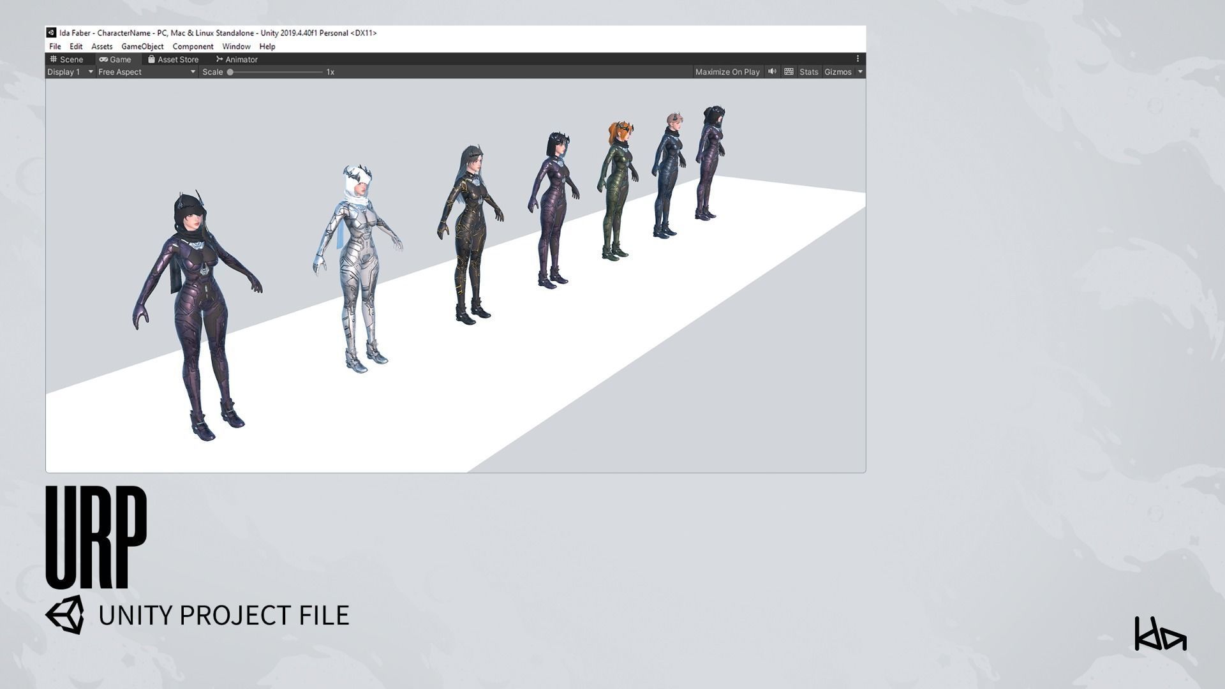The width and height of the screenshot is (1225, 689).
Task: Open the Asset Store tab
Action: coord(173,59)
